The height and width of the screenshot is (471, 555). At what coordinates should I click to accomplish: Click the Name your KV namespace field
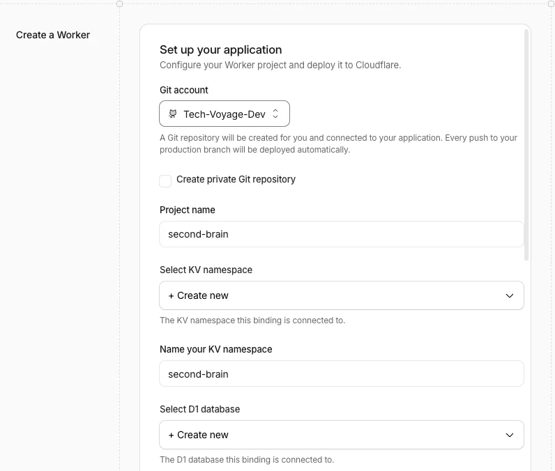point(341,373)
